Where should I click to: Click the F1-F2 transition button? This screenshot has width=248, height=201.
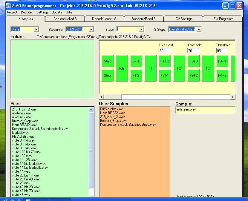(165, 61)
